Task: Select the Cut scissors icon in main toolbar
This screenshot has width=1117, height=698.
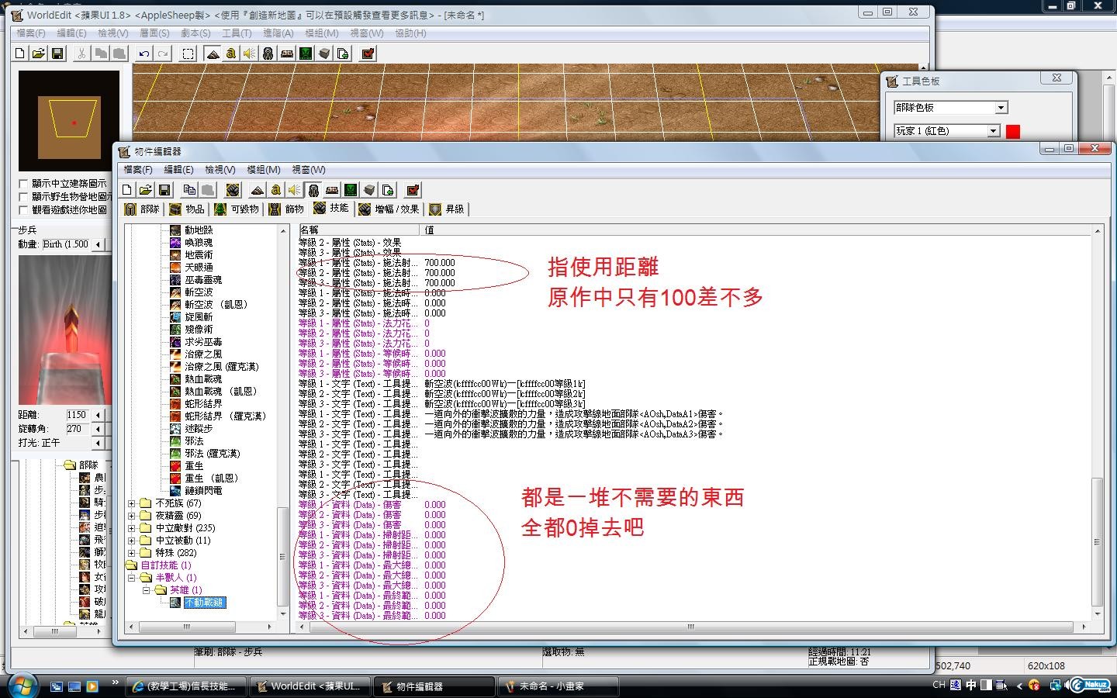Action: pos(81,54)
